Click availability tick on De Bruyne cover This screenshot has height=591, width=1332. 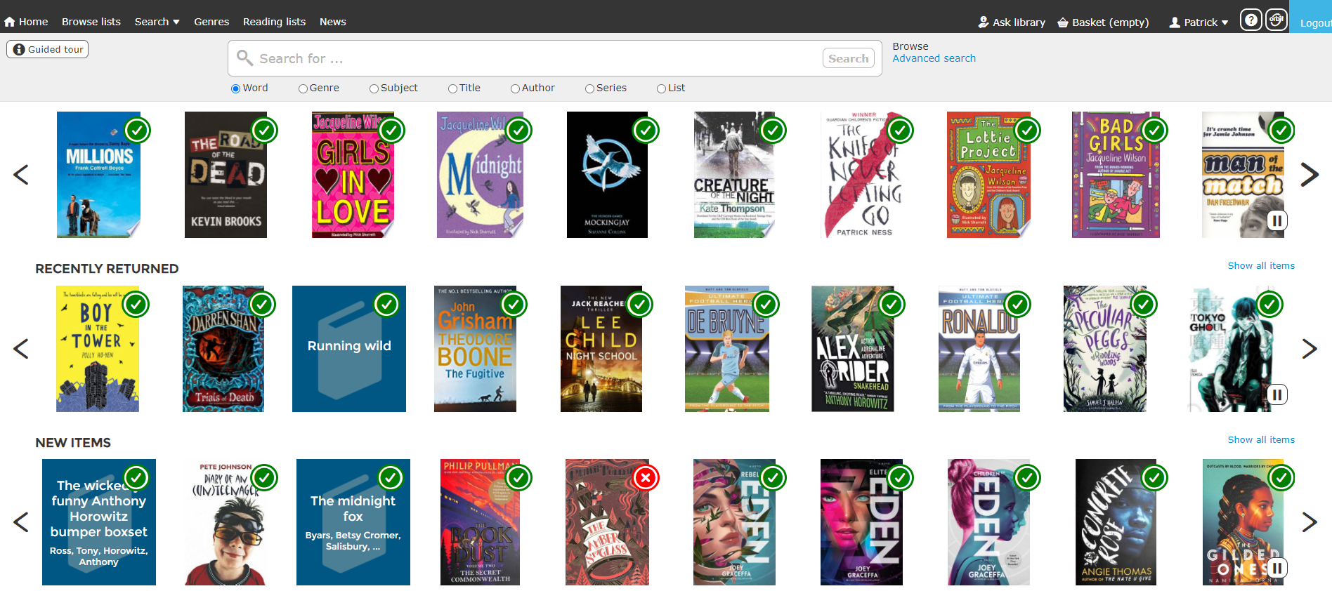click(766, 304)
